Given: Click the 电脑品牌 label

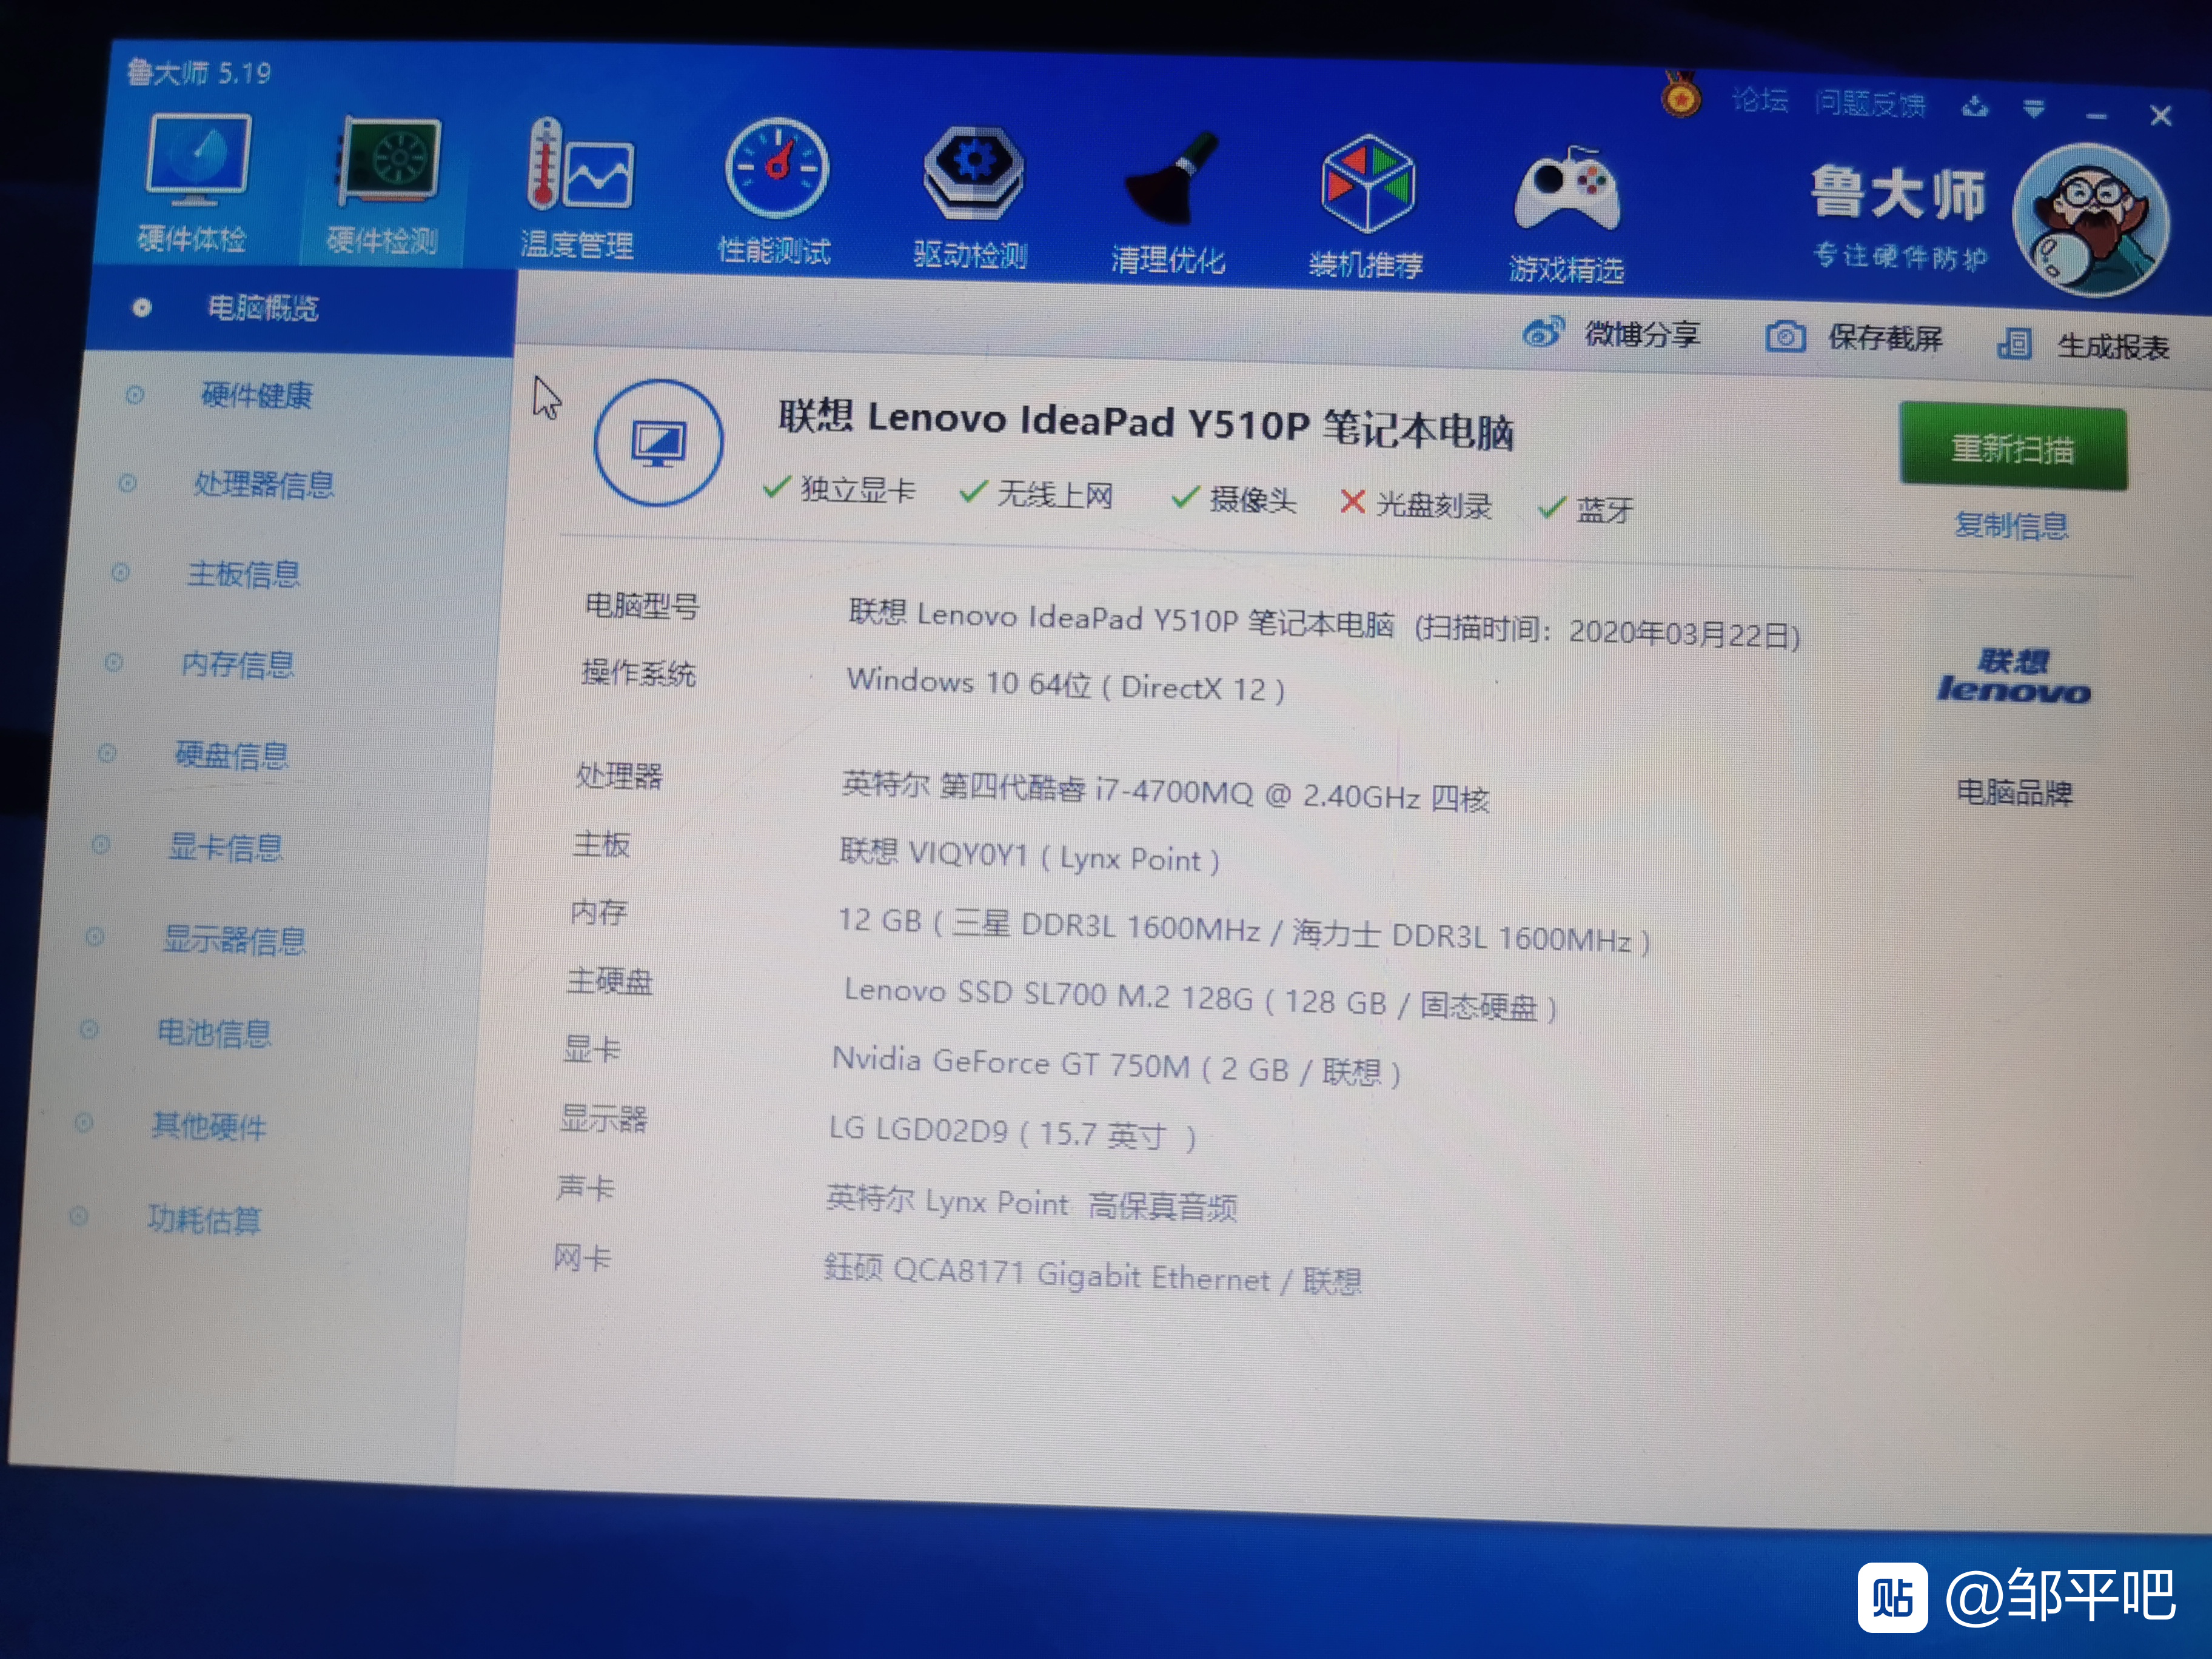Looking at the screenshot, I should 2014,792.
